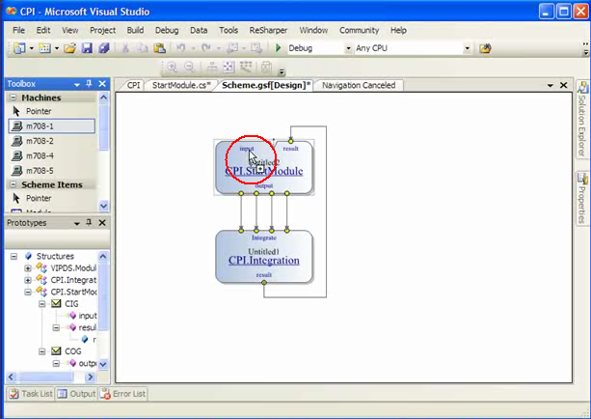Close the Toolbox panel
The width and height of the screenshot is (591, 419).
tap(102, 83)
